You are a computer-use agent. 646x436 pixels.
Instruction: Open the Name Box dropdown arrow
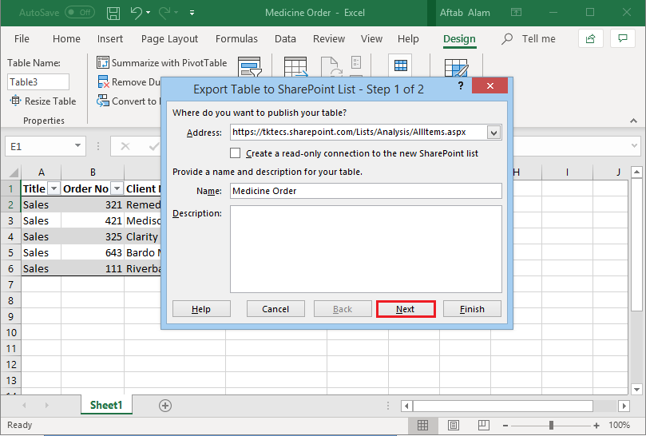[78, 146]
